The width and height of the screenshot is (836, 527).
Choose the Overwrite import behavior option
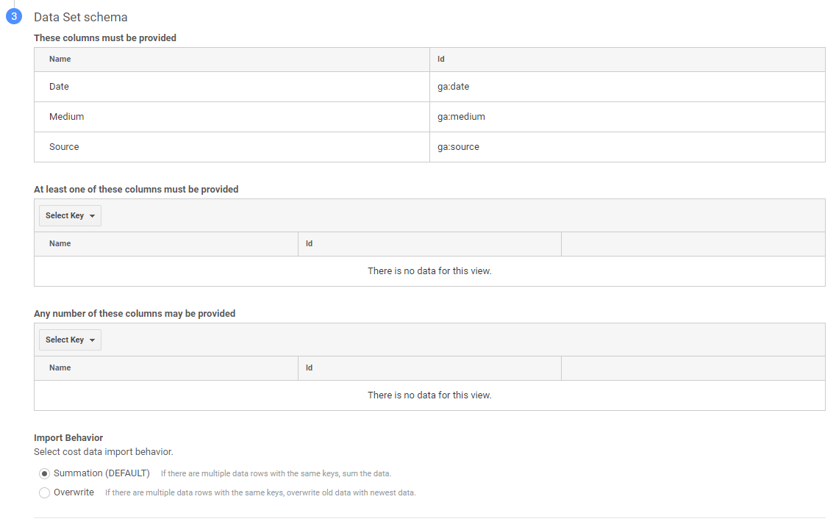pos(45,492)
